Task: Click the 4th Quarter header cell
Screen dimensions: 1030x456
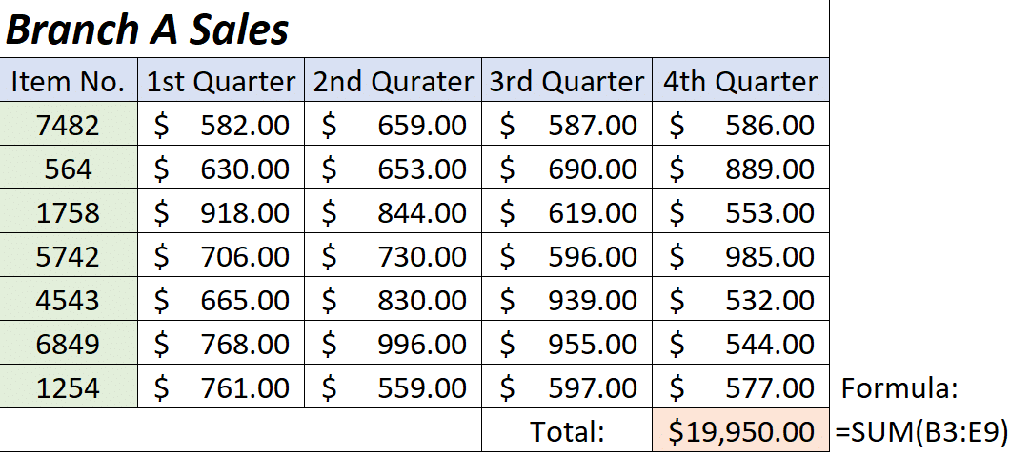Action: tap(740, 82)
